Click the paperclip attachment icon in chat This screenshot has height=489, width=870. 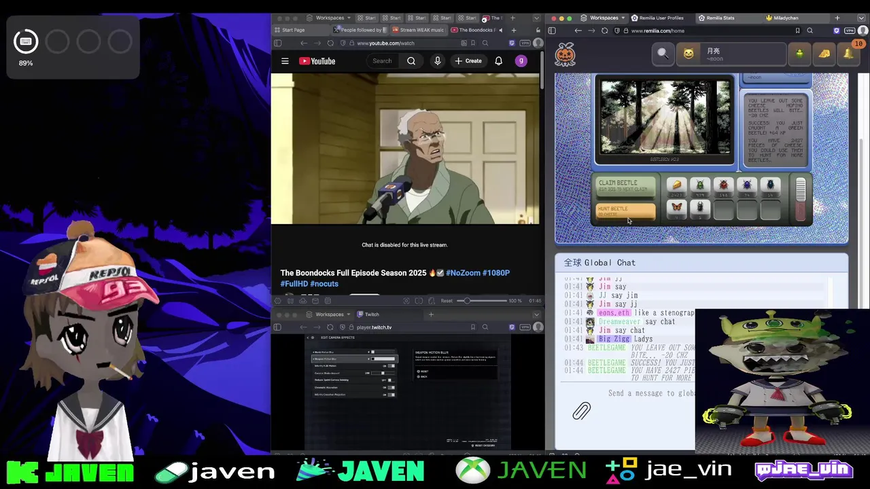coord(582,411)
